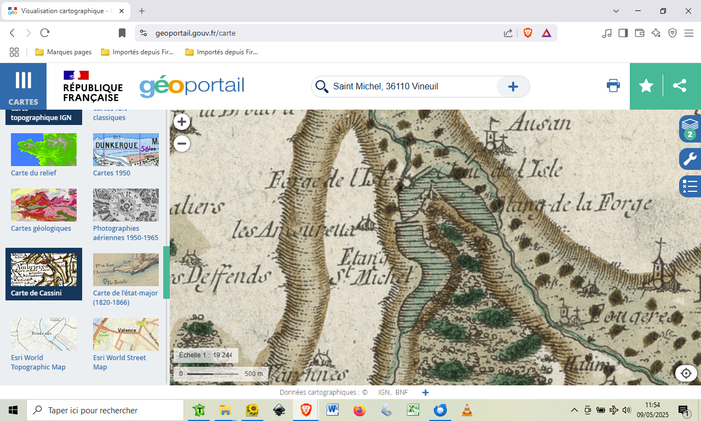Select Cartes 1950 thumbnail
Image resolution: width=701 pixels, height=421 pixels.
[126, 150]
